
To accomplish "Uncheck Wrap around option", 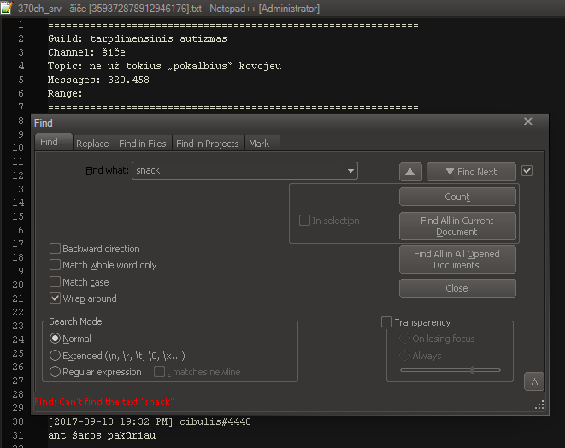I will [56, 298].
